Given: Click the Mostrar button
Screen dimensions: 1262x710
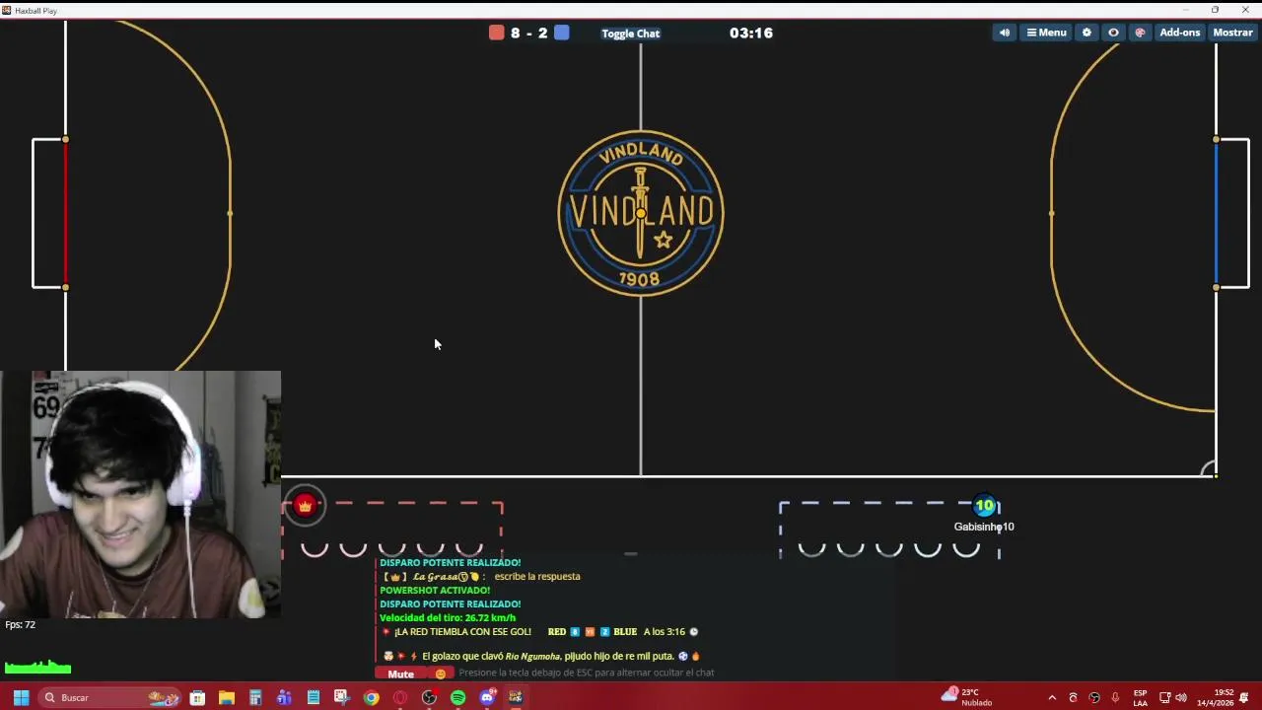Looking at the screenshot, I should [1232, 33].
